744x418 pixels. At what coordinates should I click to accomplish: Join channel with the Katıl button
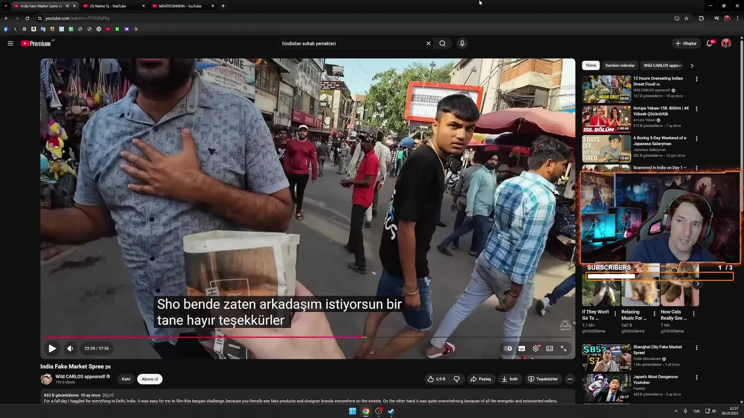(126, 379)
